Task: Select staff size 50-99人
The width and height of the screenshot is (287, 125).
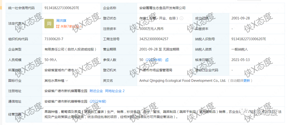Action: click(x=51, y=60)
